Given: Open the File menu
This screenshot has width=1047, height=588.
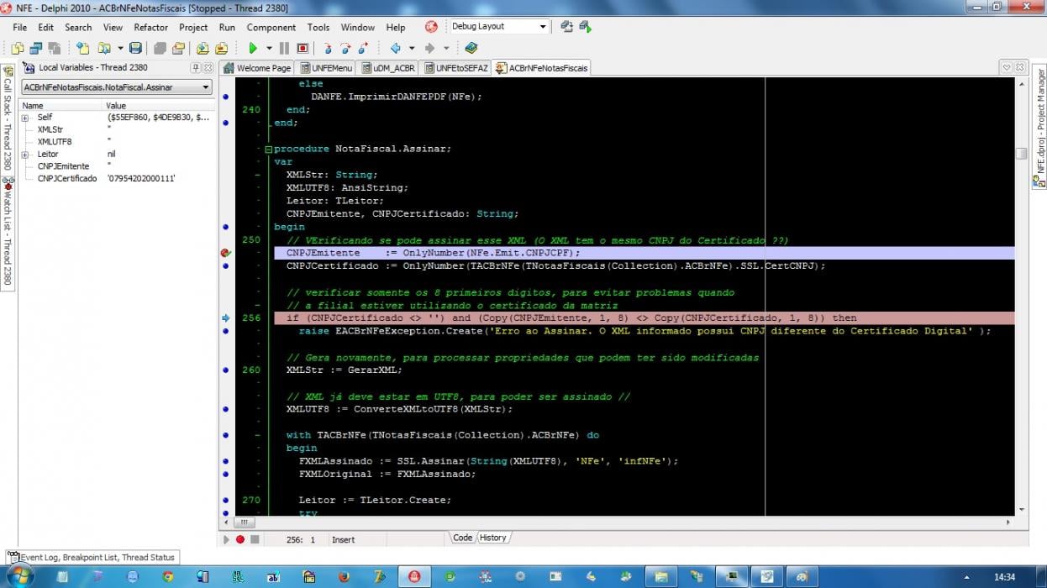Looking at the screenshot, I should pyautogui.click(x=20, y=27).
